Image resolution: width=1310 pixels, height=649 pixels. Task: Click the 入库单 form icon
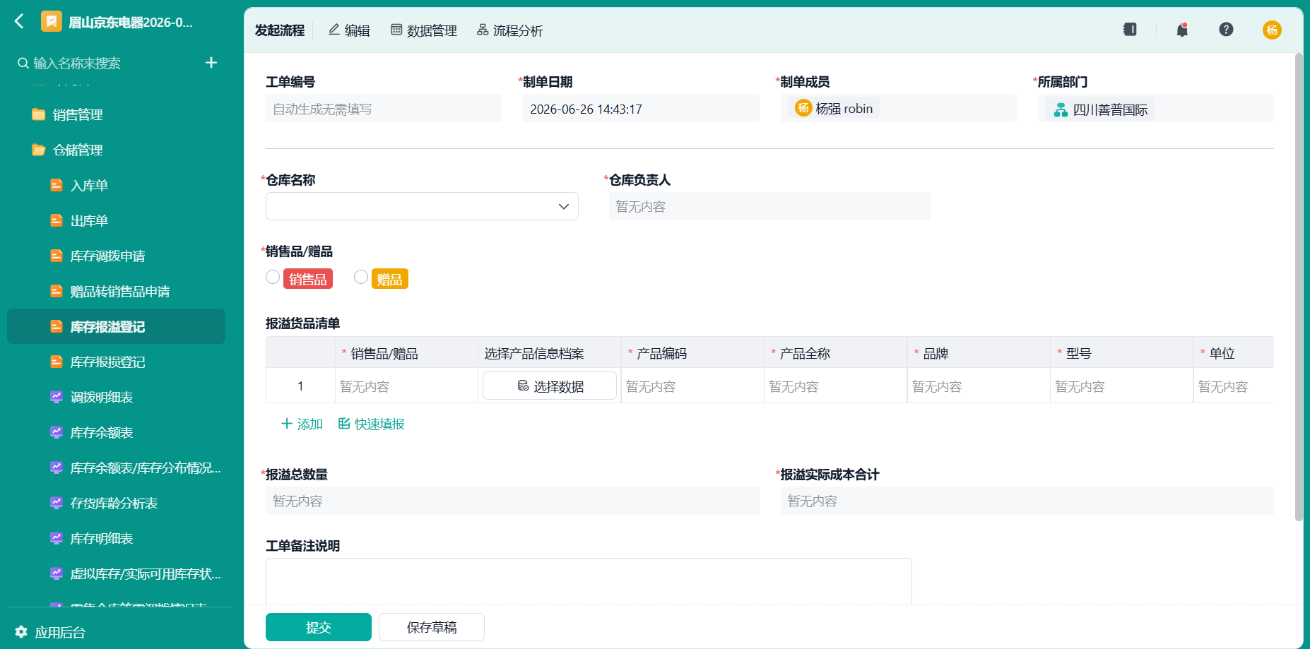pyautogui.click(x=57, y=185)
